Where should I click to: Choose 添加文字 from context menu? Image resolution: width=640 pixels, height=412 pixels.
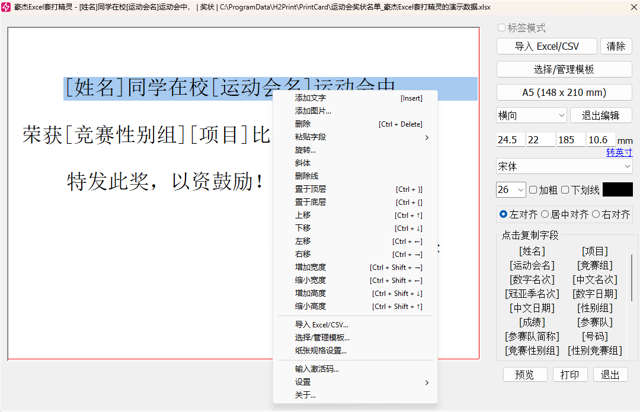point(355,98)
